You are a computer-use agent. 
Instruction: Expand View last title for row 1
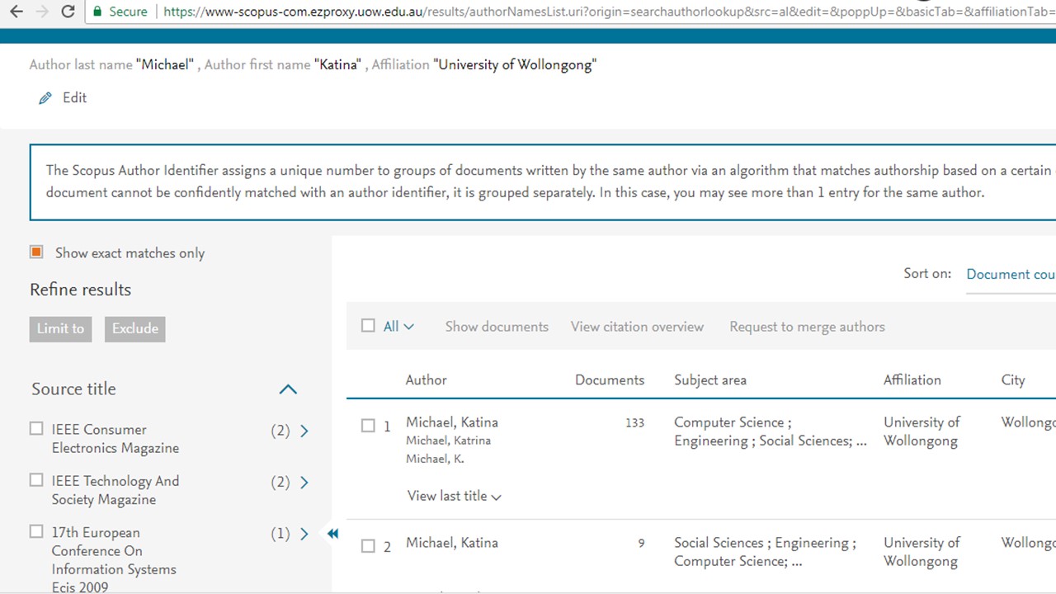click(455, 496)
